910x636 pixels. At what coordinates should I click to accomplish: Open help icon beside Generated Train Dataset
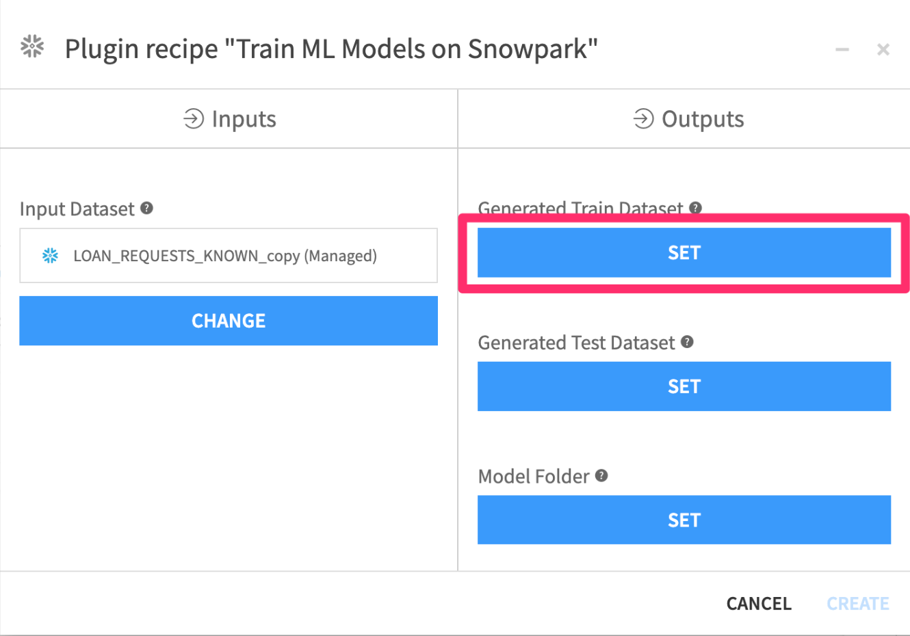(695, 208)
